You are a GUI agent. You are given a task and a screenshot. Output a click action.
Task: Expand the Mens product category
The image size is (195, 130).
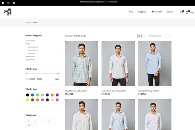(x=27, y=44)
